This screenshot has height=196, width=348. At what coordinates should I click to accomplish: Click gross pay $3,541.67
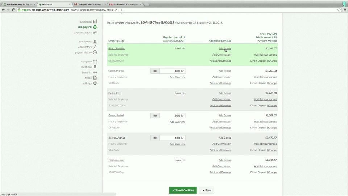click(x=271, y=48)
